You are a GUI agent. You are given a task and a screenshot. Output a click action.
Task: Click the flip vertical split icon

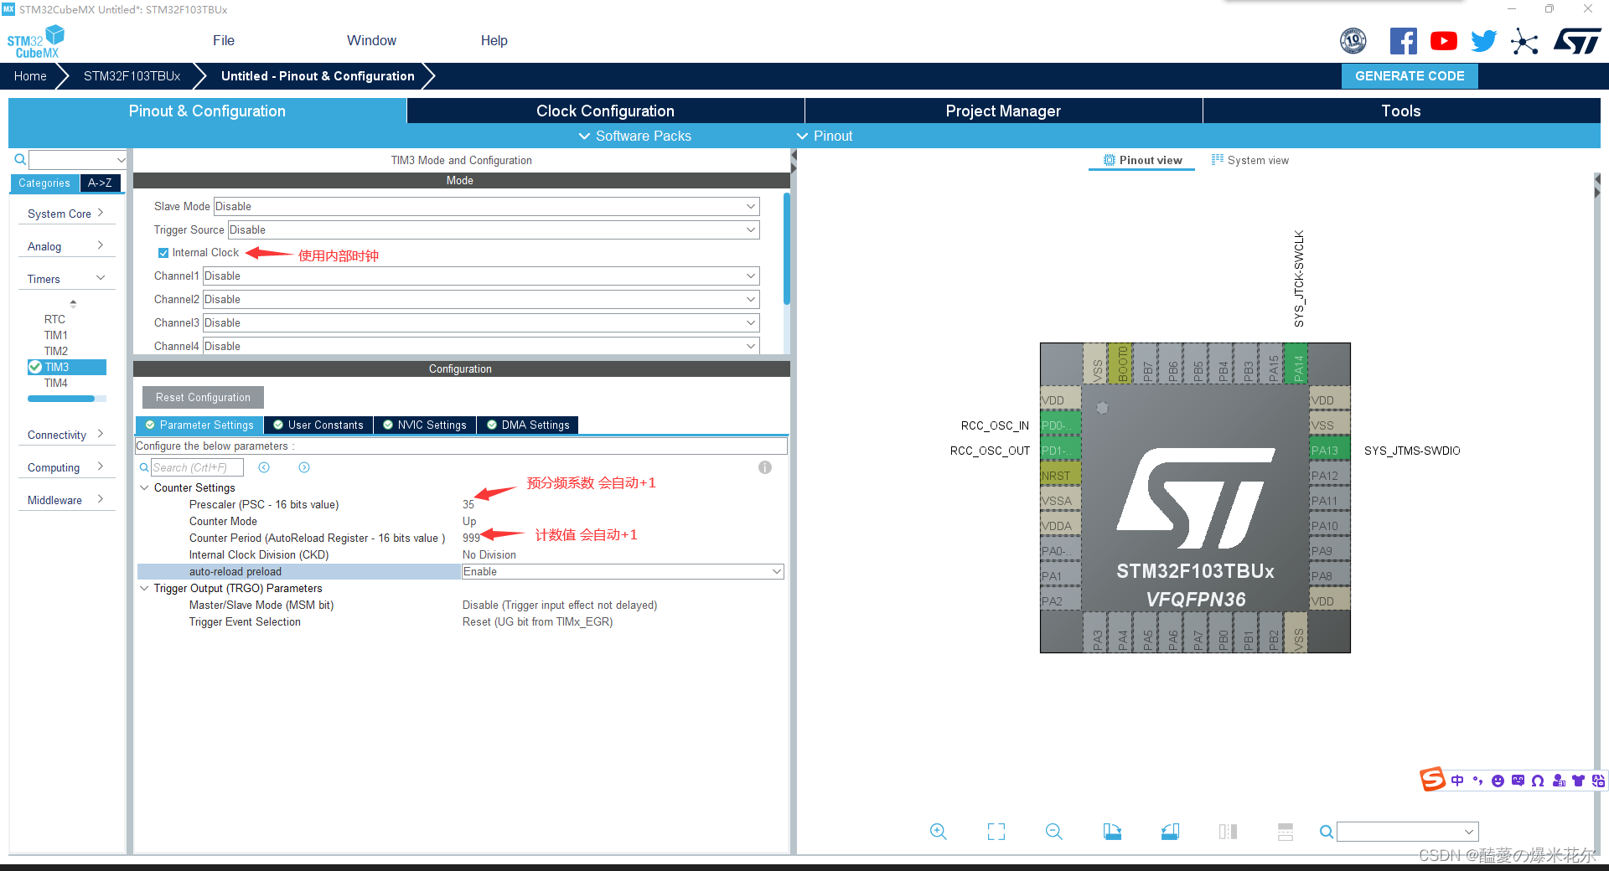[x=1286, y=832]
